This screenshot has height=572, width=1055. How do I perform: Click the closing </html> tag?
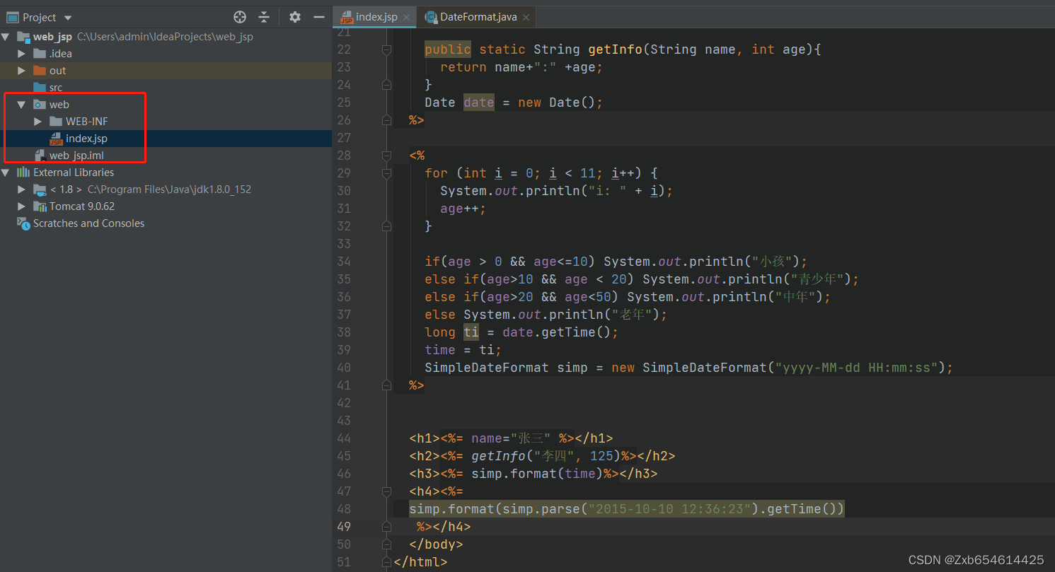[x=420, y=562]
